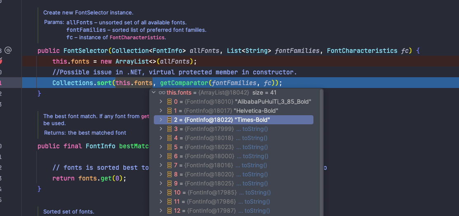
Task: Click the element icon for index 5
Action: pos(169,147)
